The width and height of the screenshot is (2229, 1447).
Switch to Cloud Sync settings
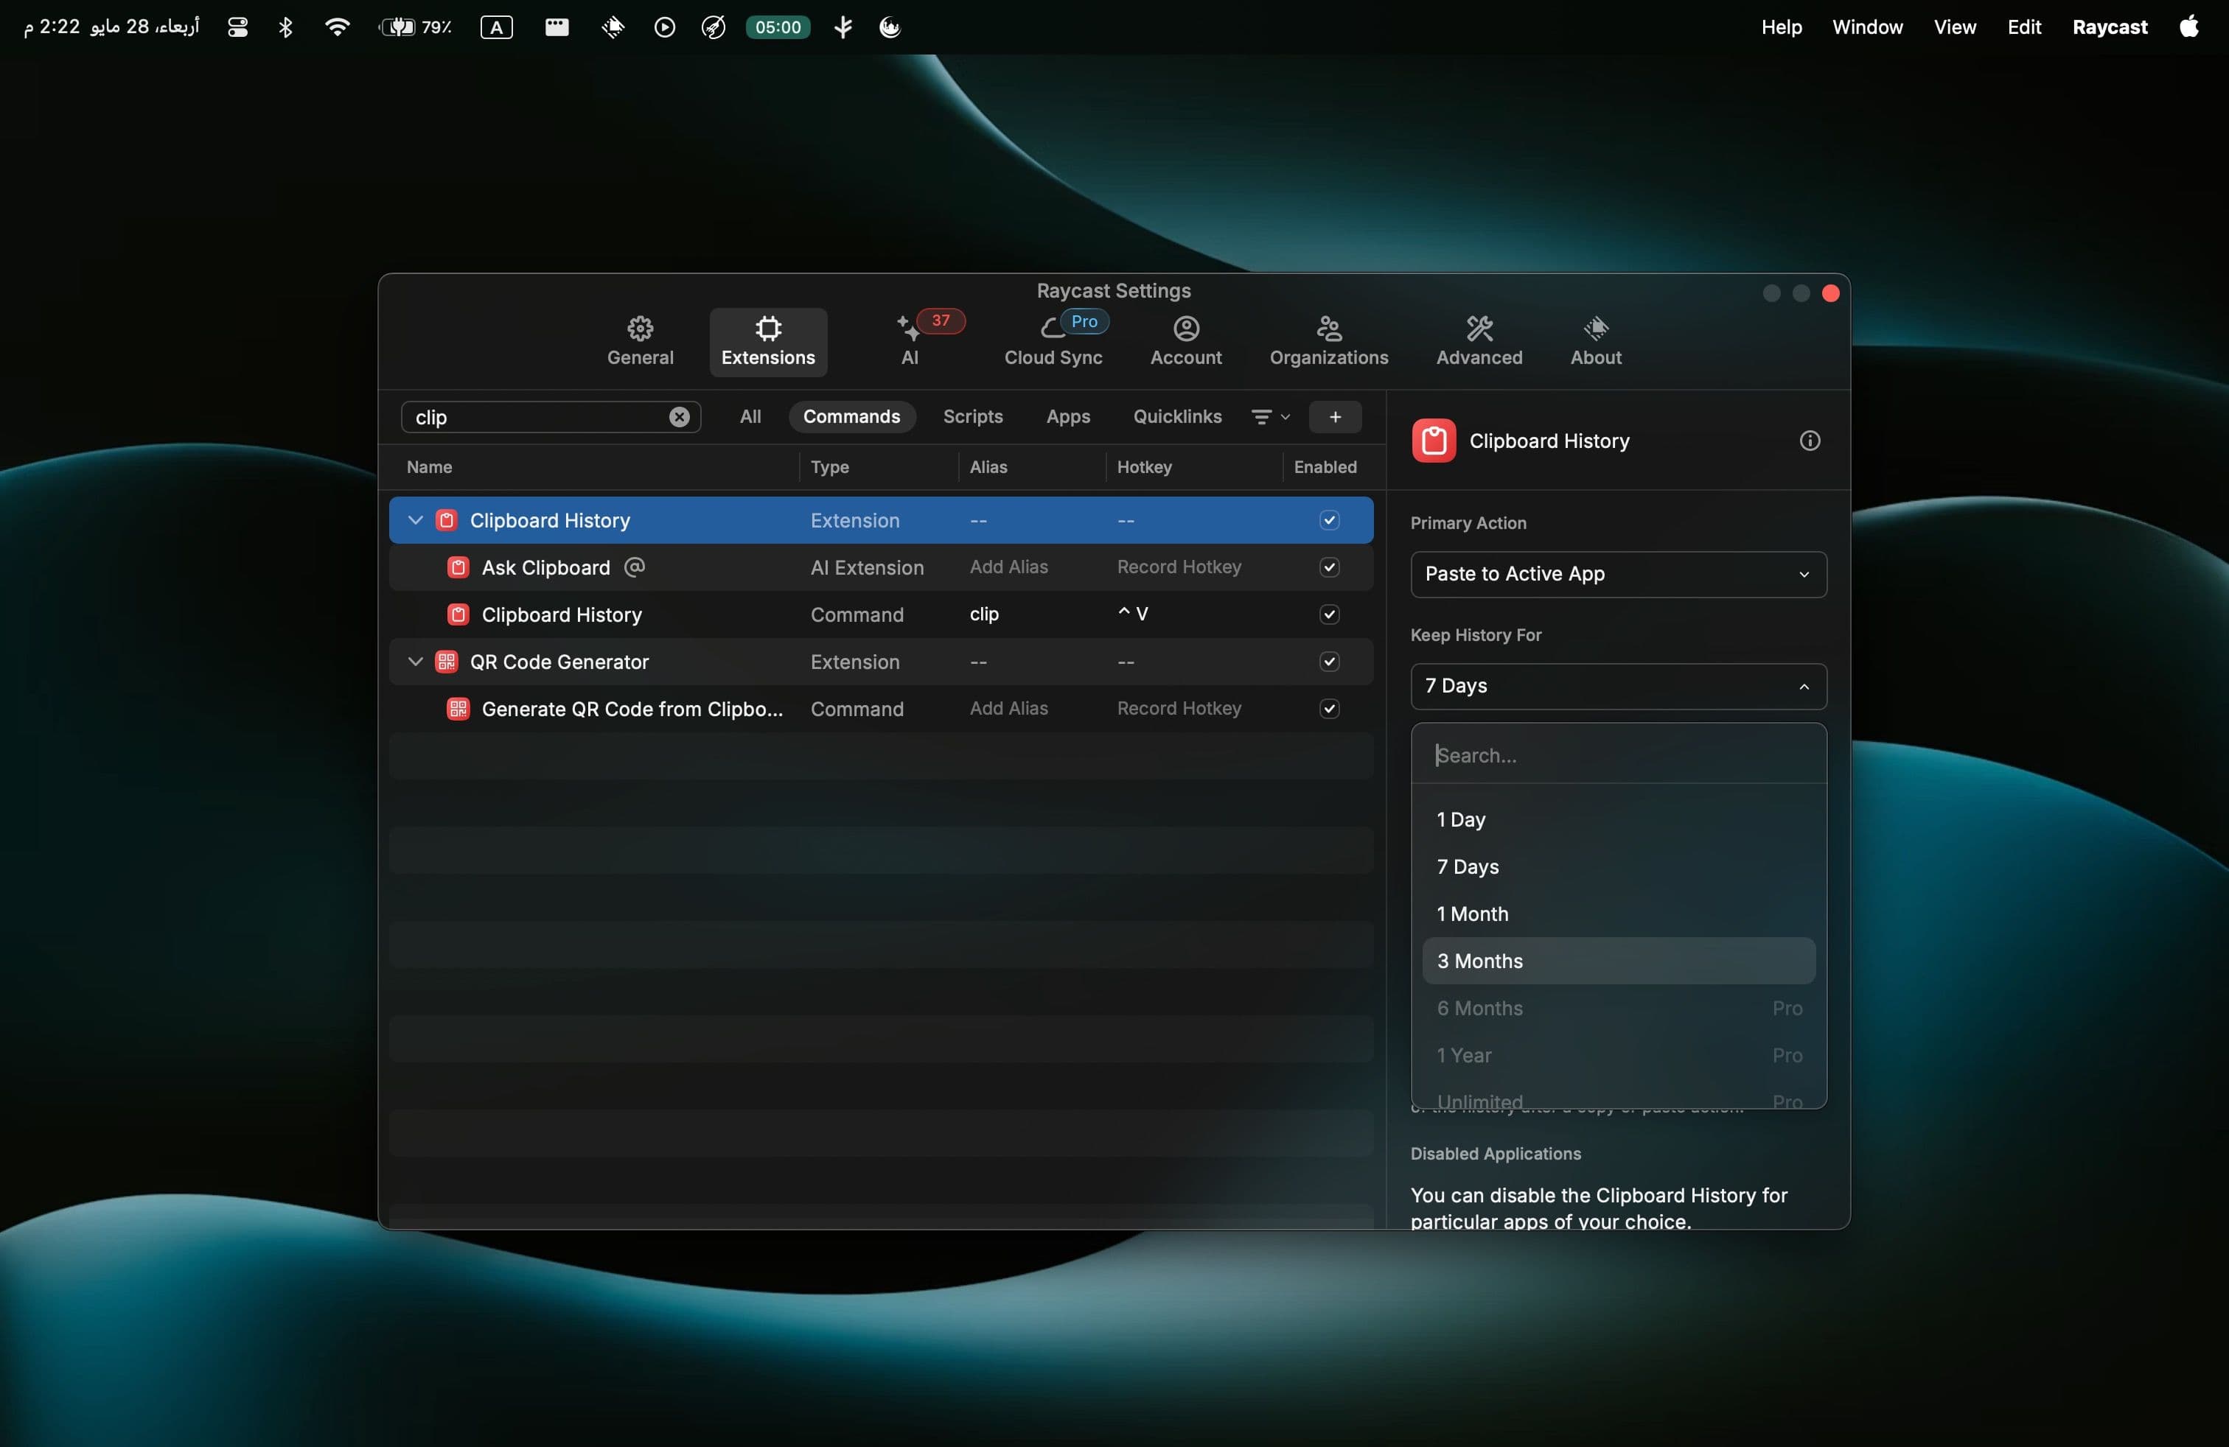coord(1053,342)
